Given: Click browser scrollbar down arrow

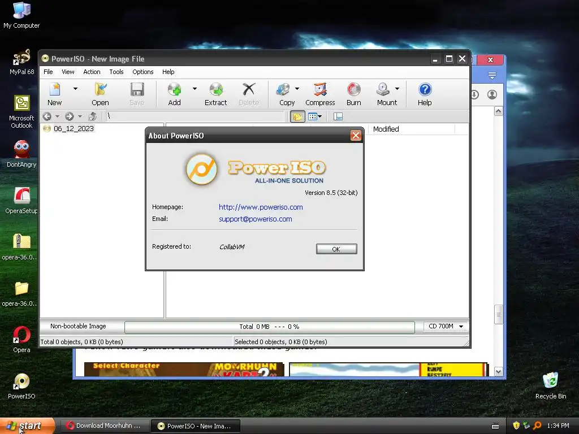Looking at the screenshot, I should click(499, 372).
